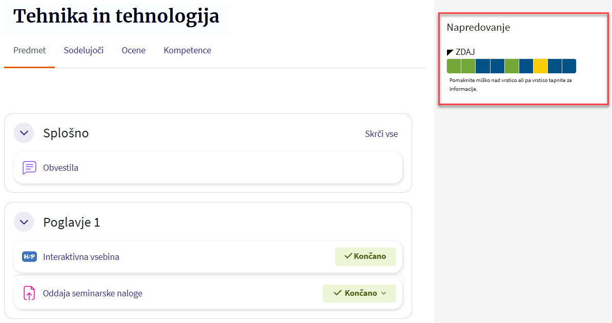Click the assignment icon beside Oddaja seminarske naloge

coord(29,293)
